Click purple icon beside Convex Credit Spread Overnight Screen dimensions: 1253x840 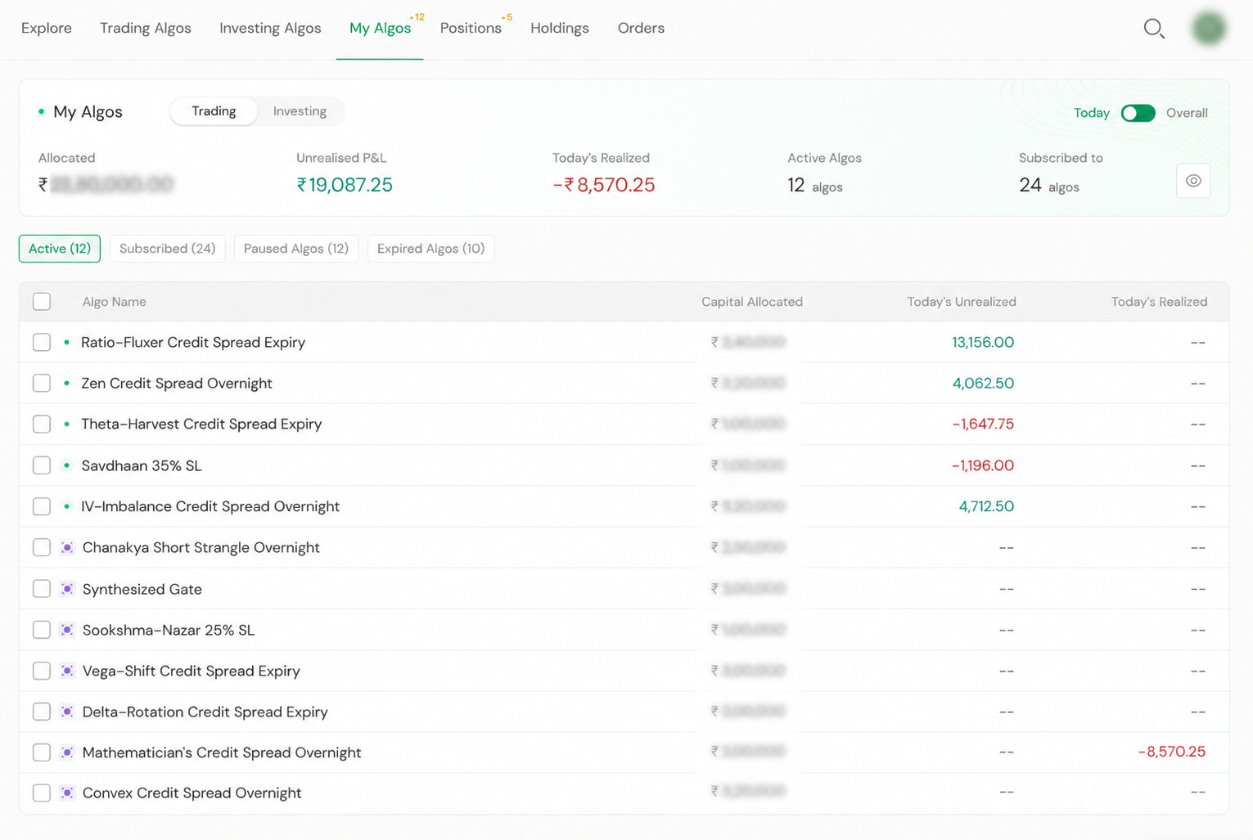point(67,793)
